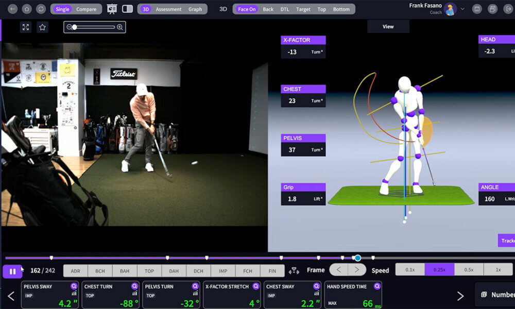515x309 pixels.
Task: Click the save icon near the profile
Action: point(477,8)
